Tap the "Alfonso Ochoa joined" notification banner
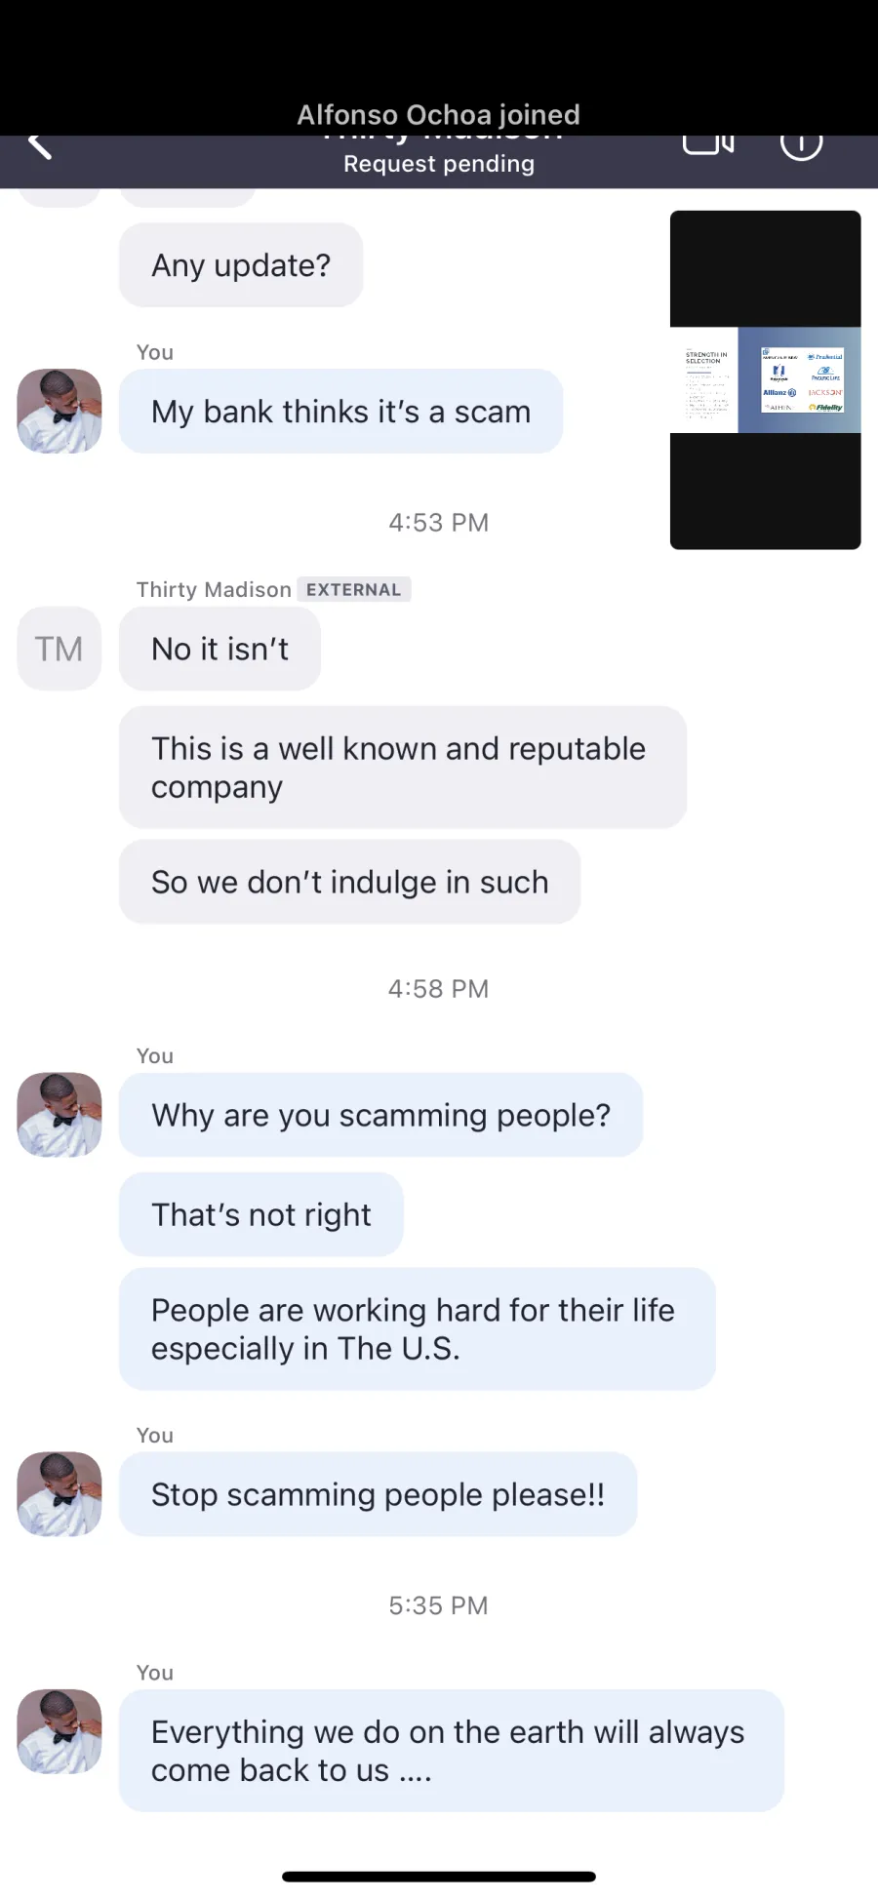 [439, 115]
